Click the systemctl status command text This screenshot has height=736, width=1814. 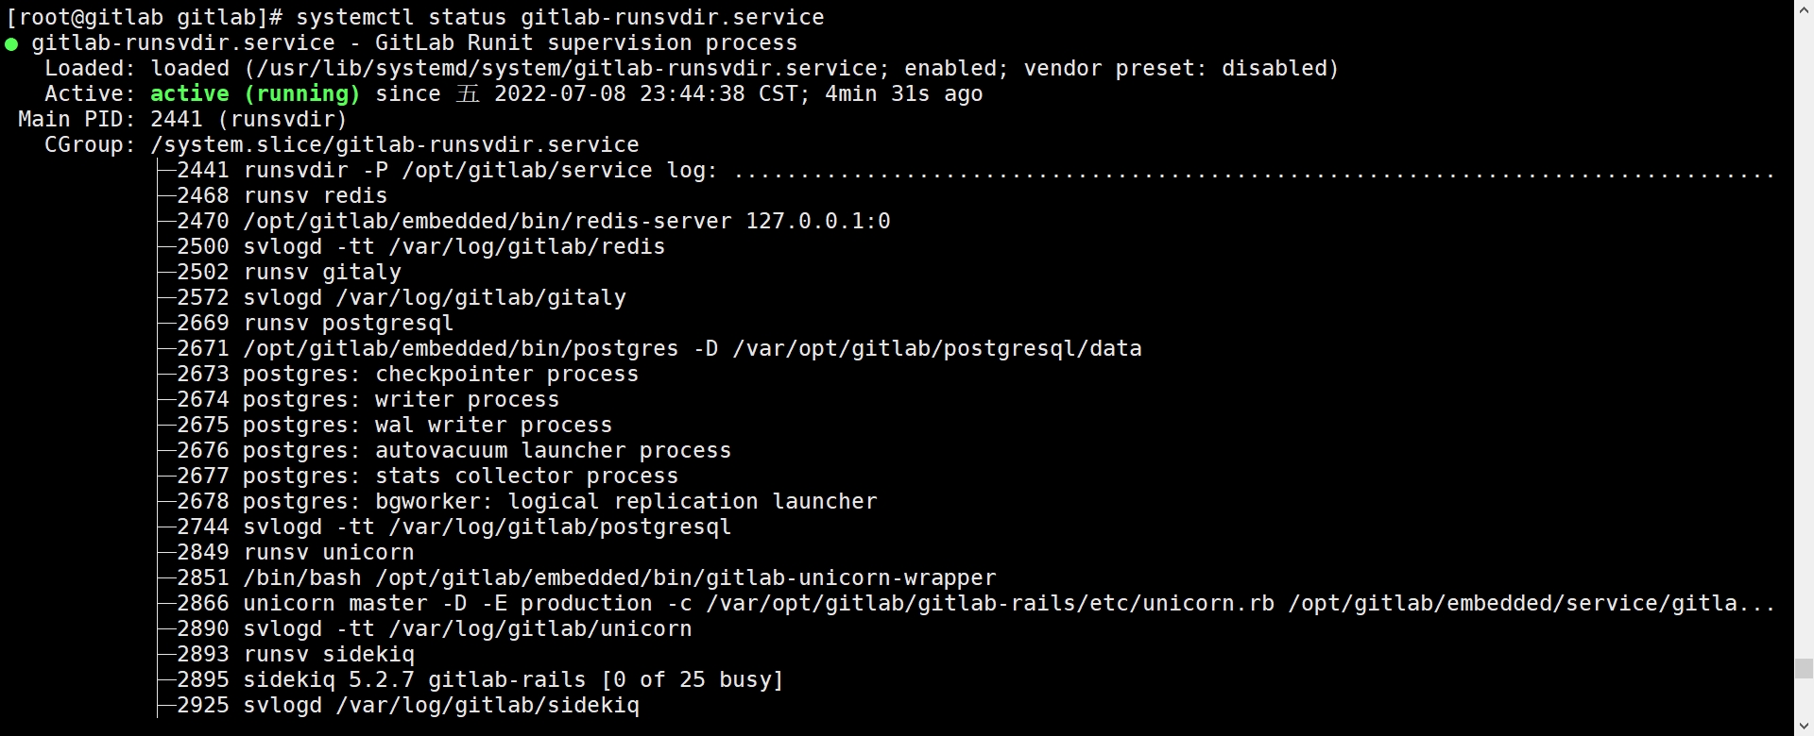pyautogui.click(x=559, y=18)
